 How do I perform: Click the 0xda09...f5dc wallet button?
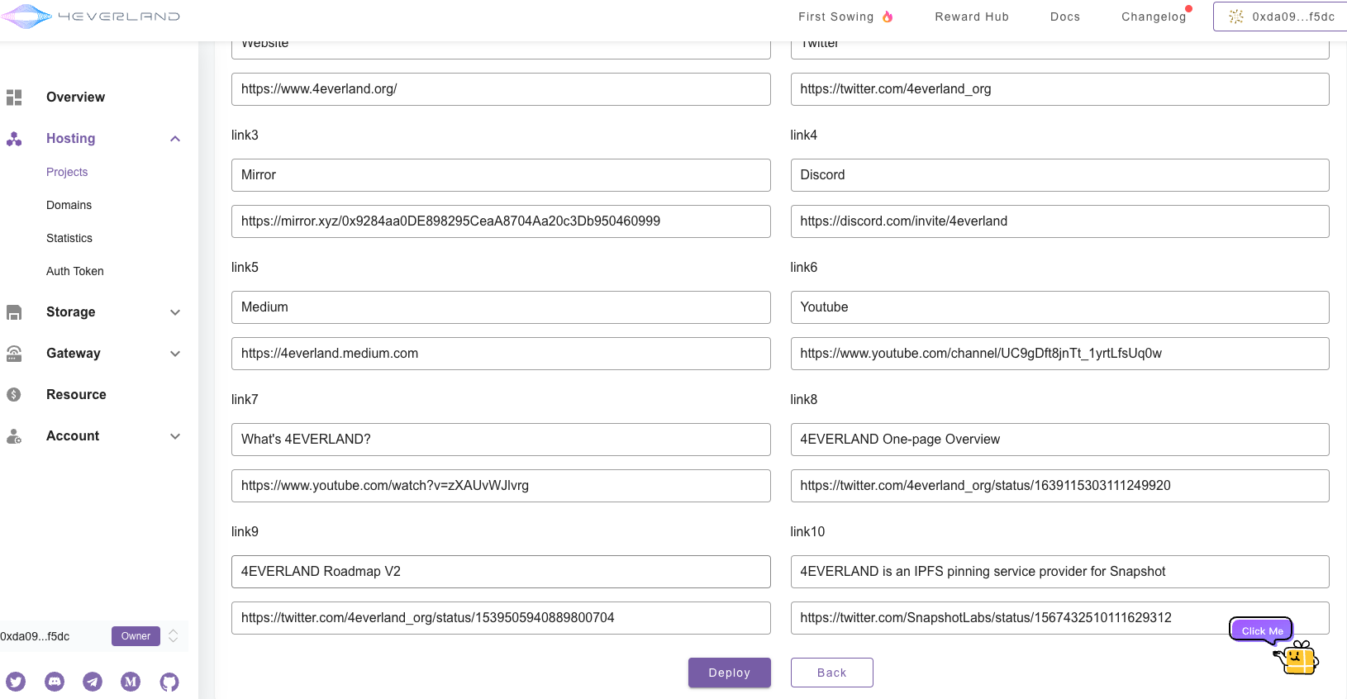(x=1280, y=17)
